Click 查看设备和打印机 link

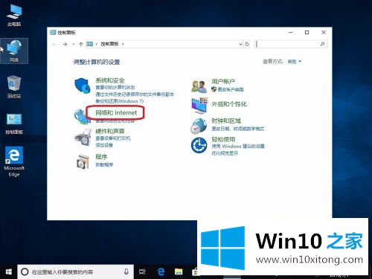point(113,138)
